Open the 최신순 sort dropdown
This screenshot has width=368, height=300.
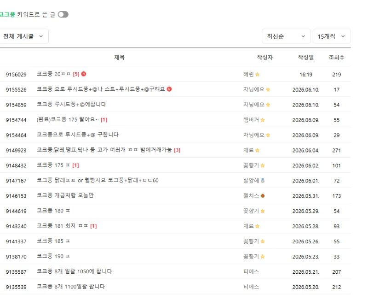(286, 36)
